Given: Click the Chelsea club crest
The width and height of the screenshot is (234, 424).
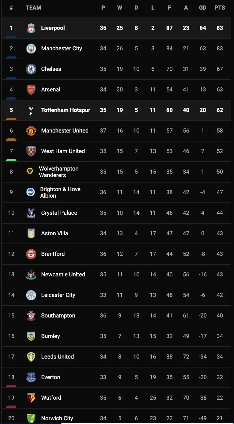Looking at the screenshot, I should [31, 69].
